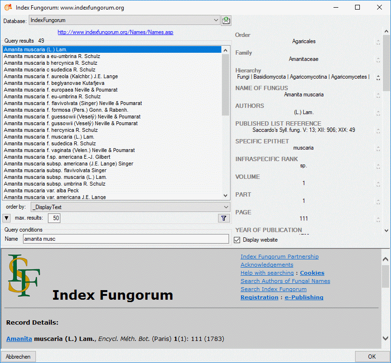Image resolution: width=391 pixels, height=363 pixels.
Task: Open the order by _DisplayText dropdown
Action: point(130,207)
